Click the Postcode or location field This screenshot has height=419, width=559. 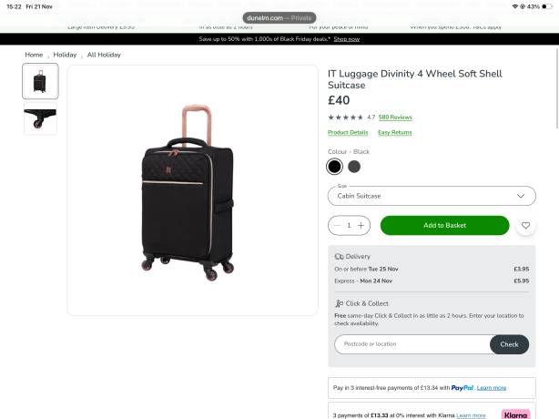[x=412, y=344]
